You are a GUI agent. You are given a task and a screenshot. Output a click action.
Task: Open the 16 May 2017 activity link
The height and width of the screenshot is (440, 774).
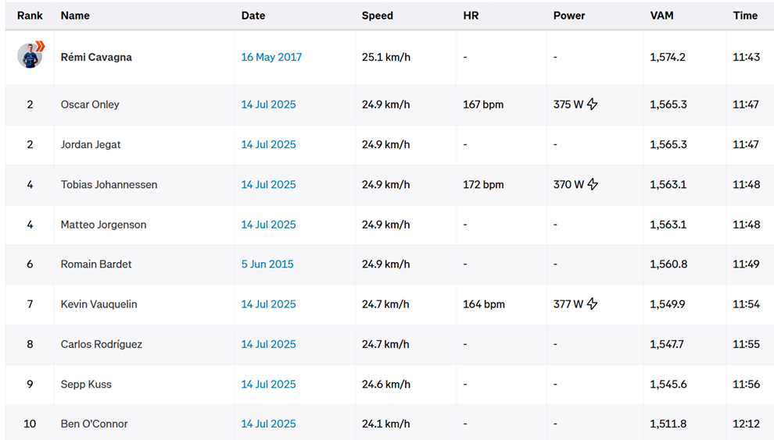(271, 57)
